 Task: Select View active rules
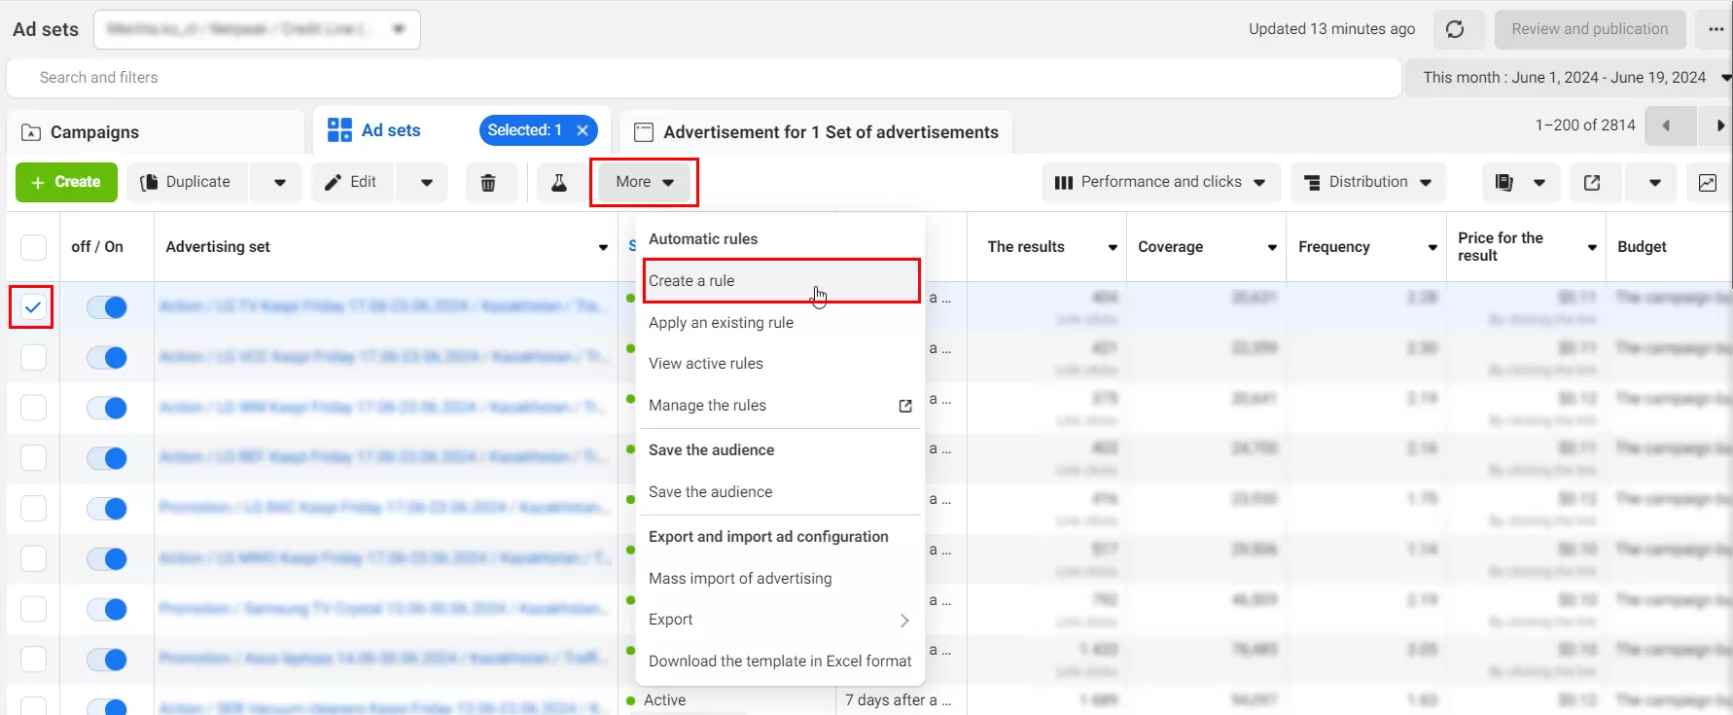(781, 364)
